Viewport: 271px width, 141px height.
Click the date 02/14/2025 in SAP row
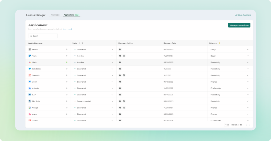(x=168, y=95)
